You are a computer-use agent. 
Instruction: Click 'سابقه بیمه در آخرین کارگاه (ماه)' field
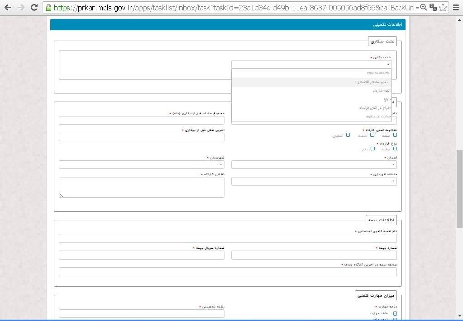pyautogui.click(x=228, y=272)
